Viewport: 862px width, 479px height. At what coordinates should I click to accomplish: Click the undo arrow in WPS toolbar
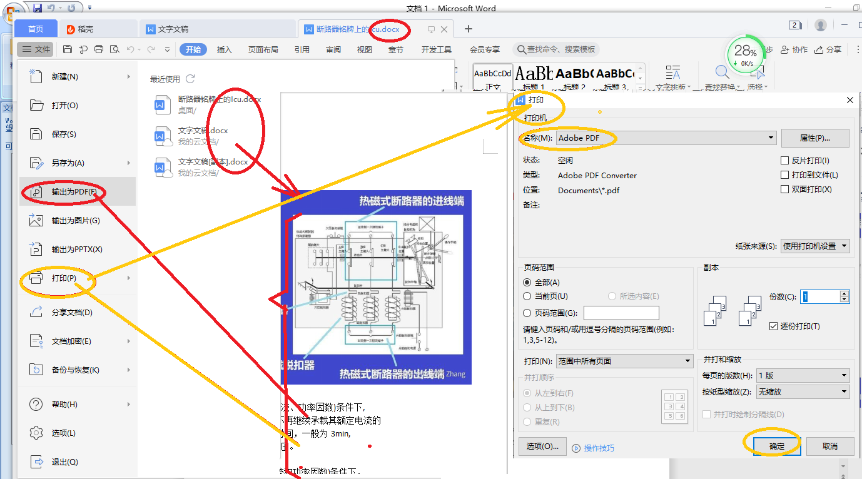(x=130, y=49)
